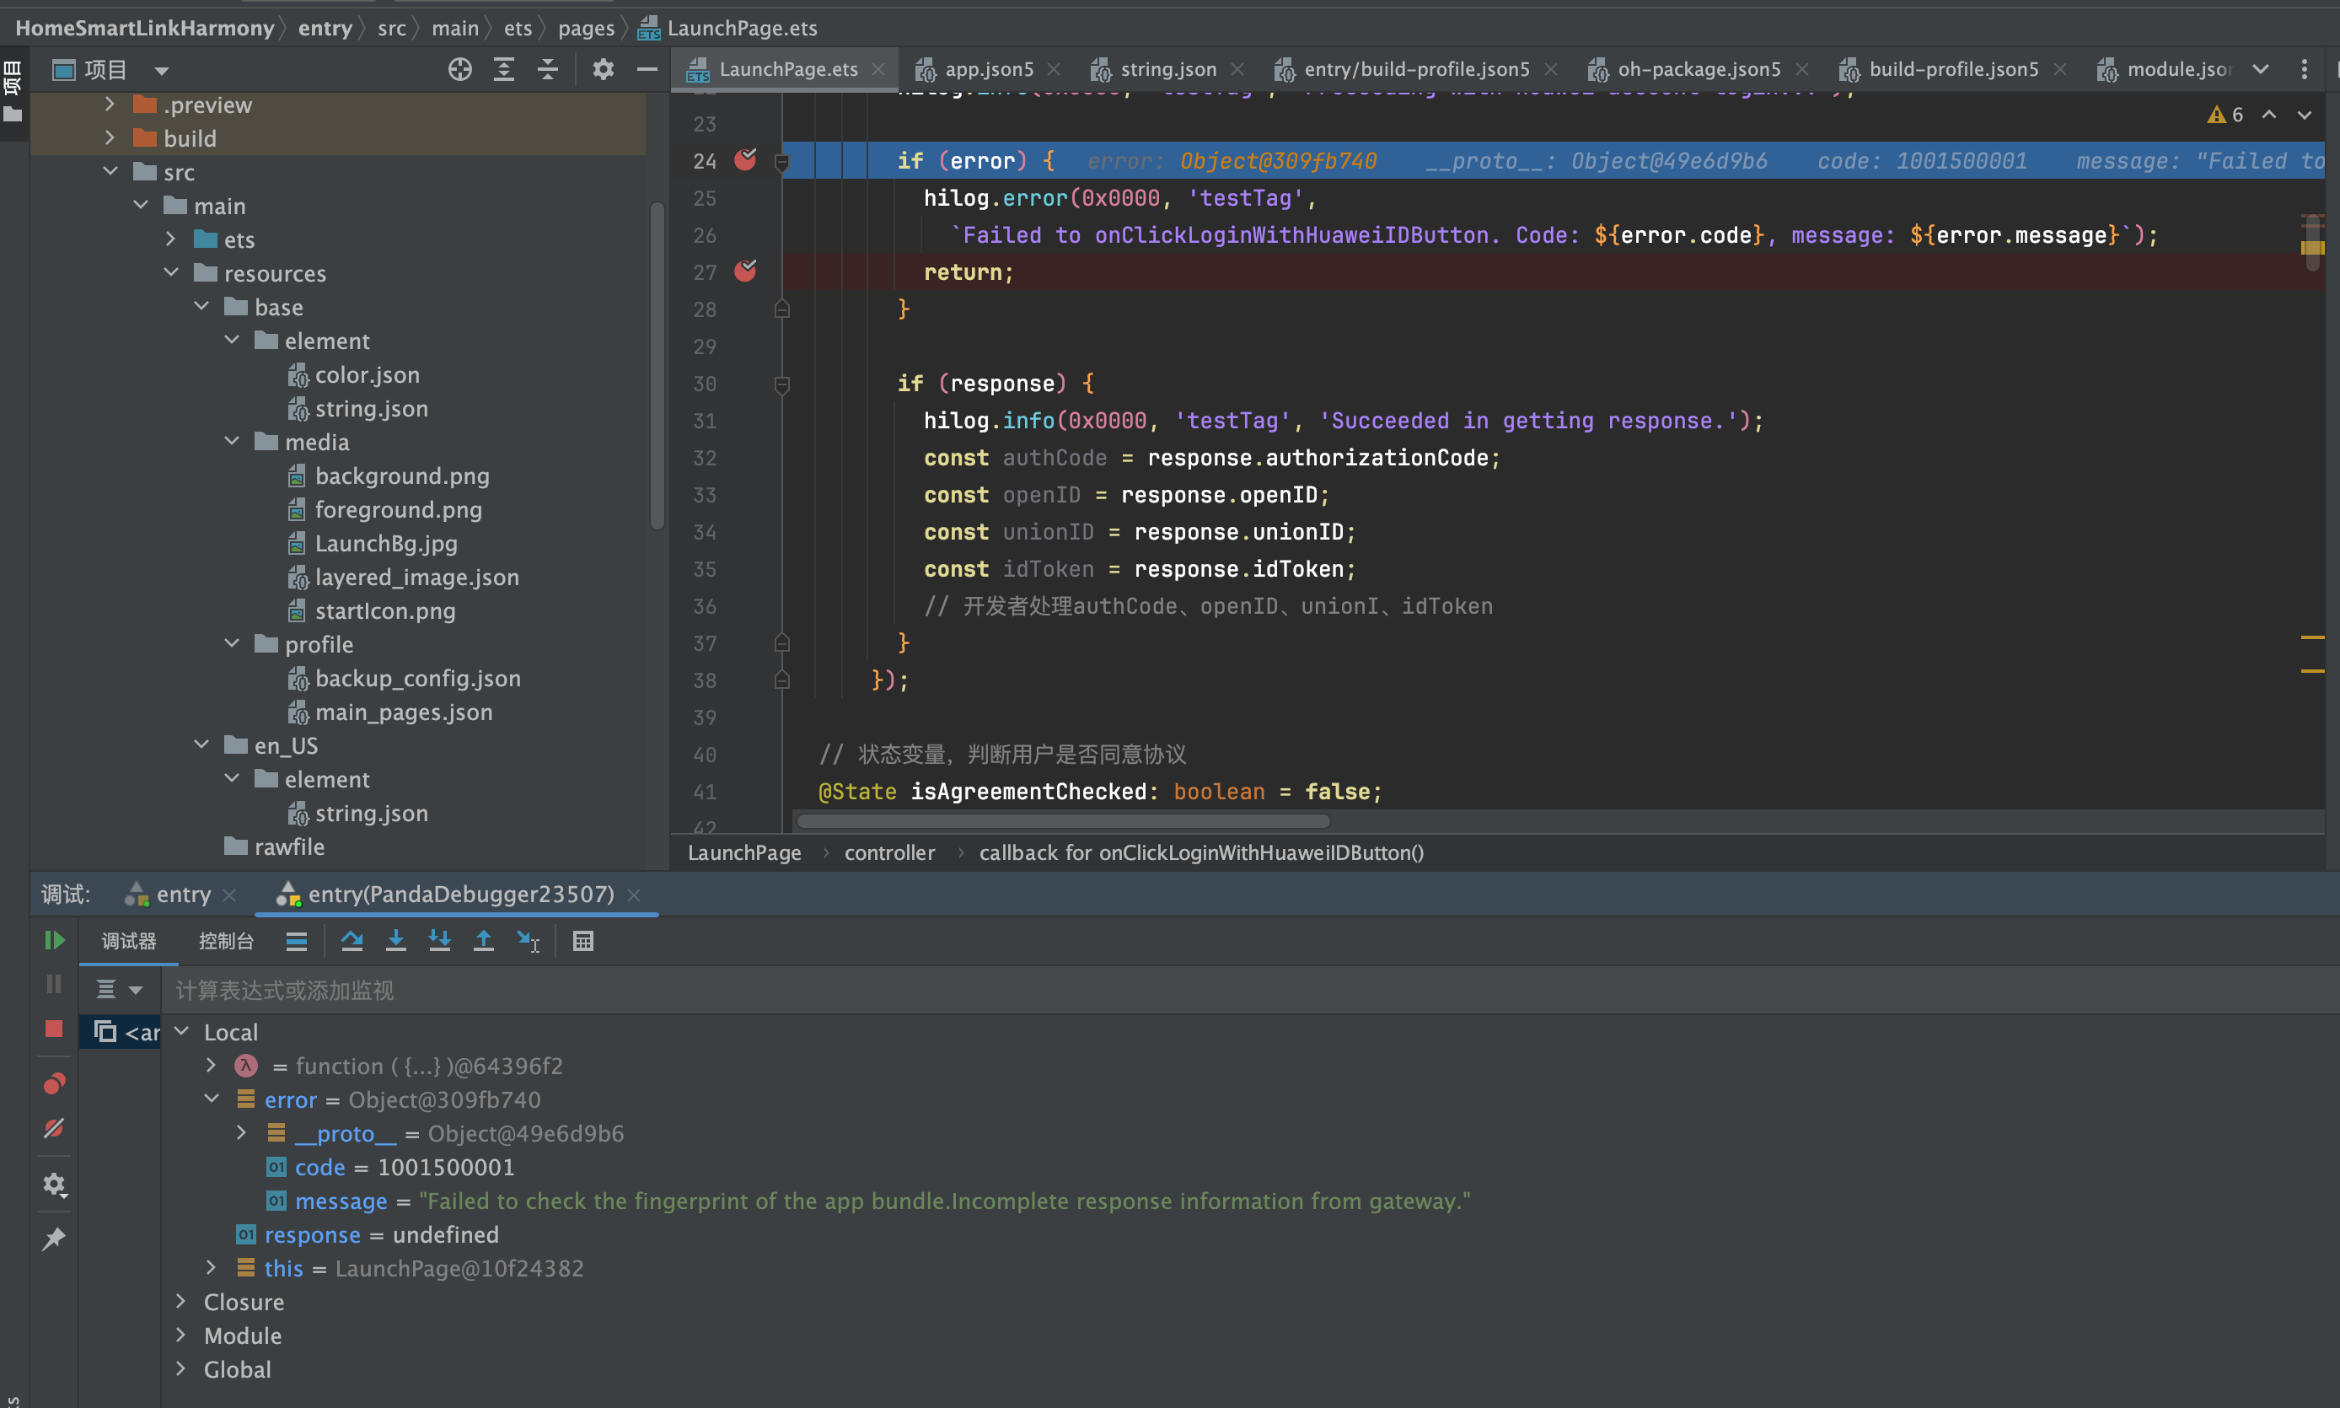
Task: Step over current line
Action: click(x=352, y=940)
